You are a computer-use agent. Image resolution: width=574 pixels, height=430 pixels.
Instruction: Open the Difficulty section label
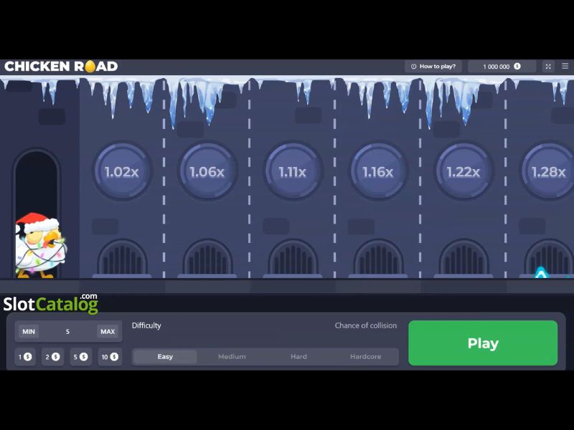pyautogui.click(x=146, y=325)
